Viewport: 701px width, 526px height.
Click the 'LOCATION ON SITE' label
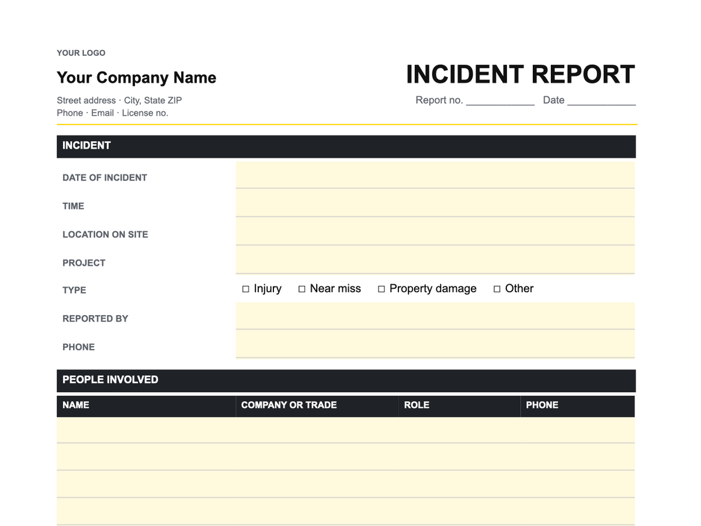pos(105,234)
